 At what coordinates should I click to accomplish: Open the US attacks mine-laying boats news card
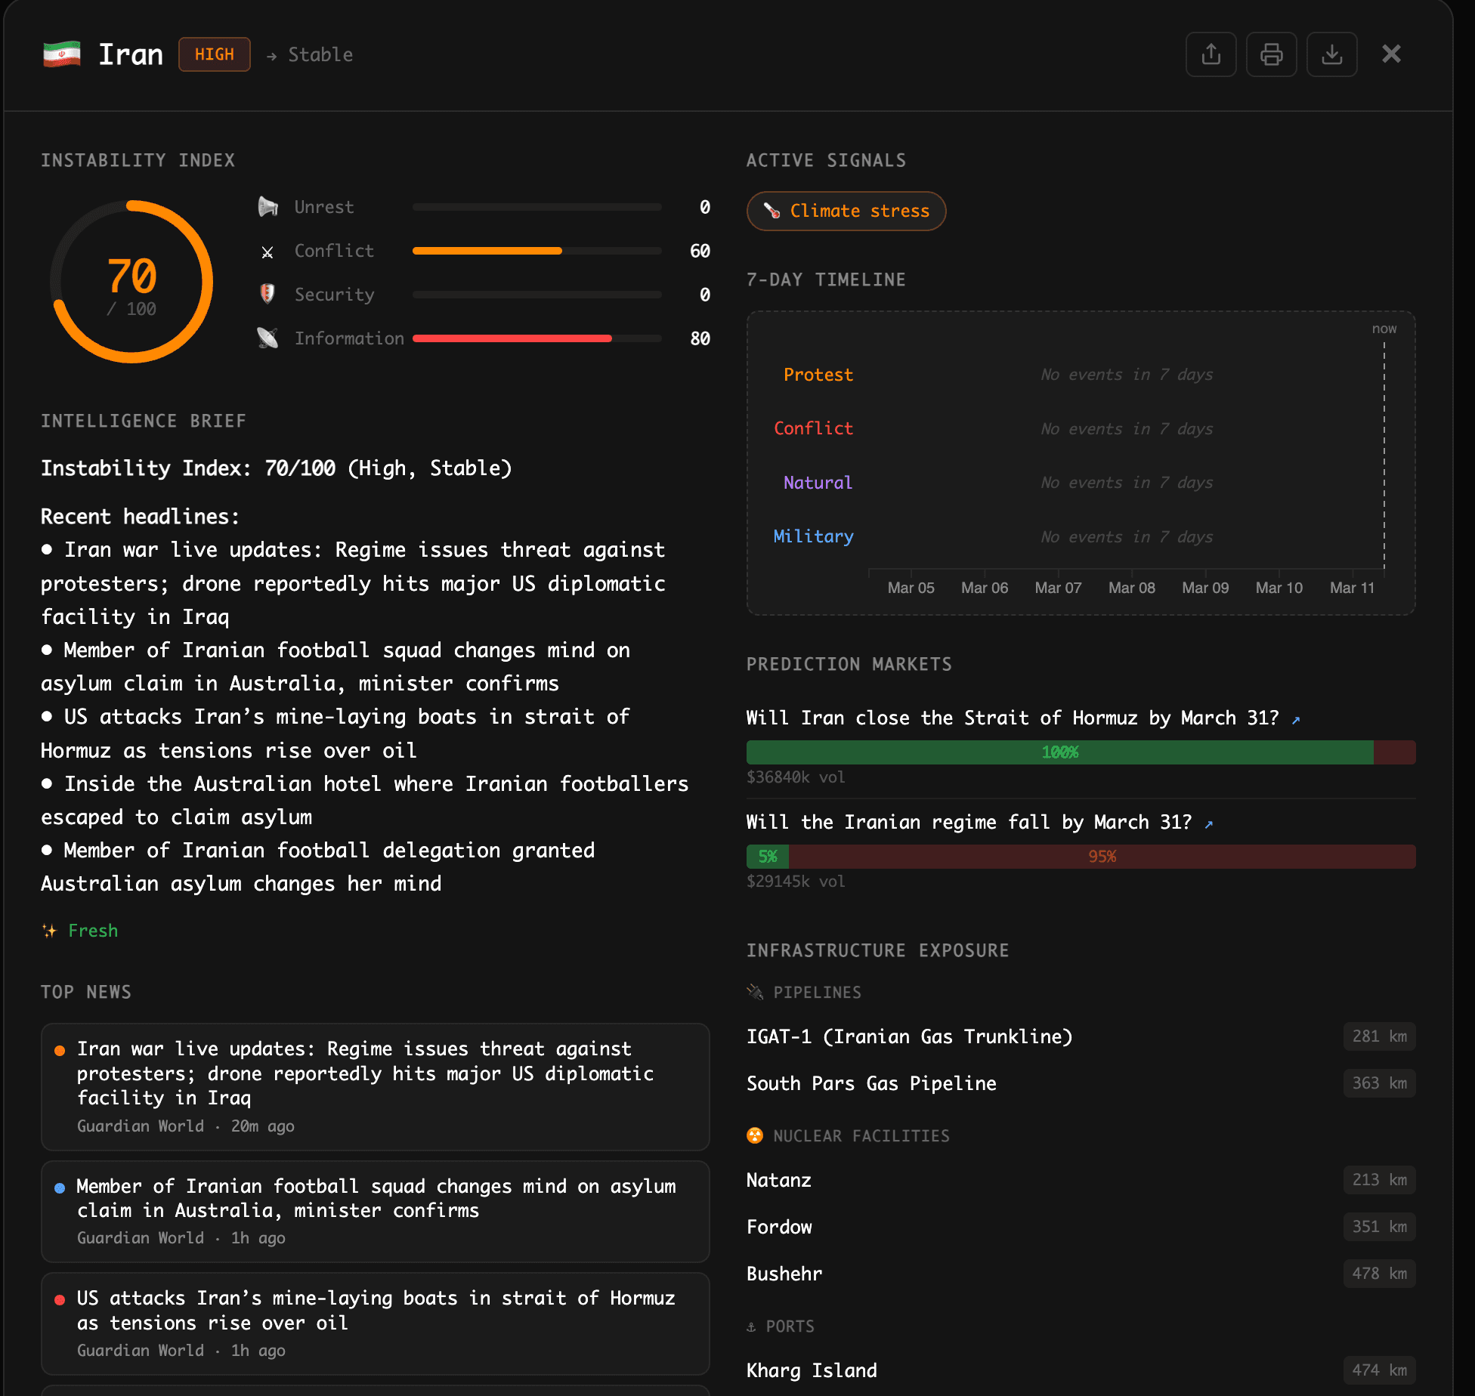375,1323
